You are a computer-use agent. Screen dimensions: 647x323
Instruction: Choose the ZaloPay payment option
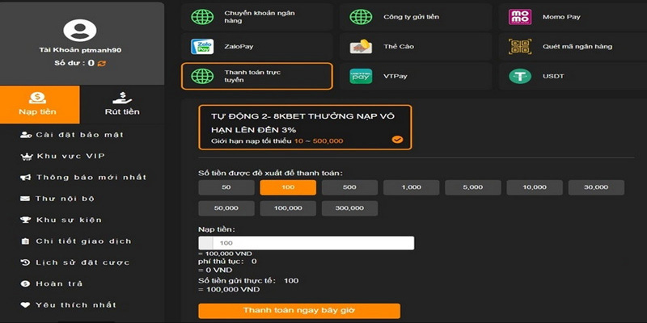201,46
